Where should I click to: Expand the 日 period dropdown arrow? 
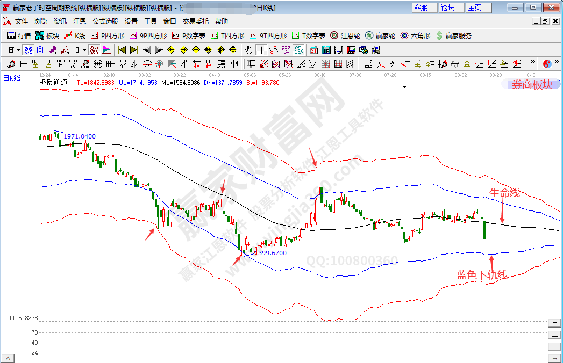point(18,50)
